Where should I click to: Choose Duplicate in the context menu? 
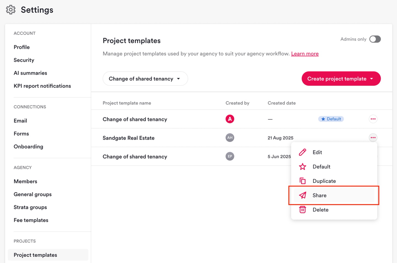point(324,181)
